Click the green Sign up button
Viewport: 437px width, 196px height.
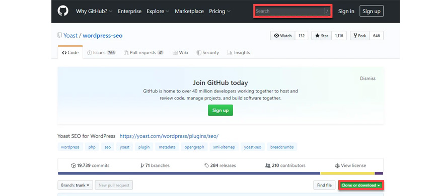coord(220,111)
